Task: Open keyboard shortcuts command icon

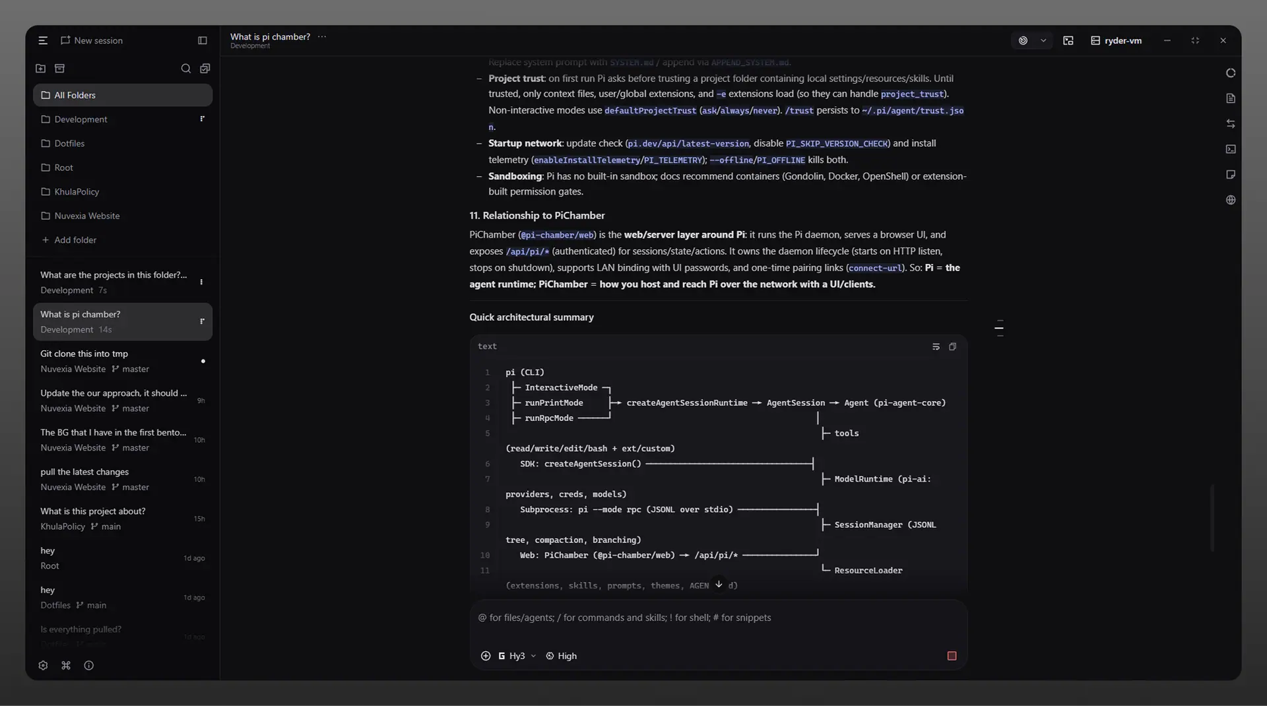Action: coord(66,665)
